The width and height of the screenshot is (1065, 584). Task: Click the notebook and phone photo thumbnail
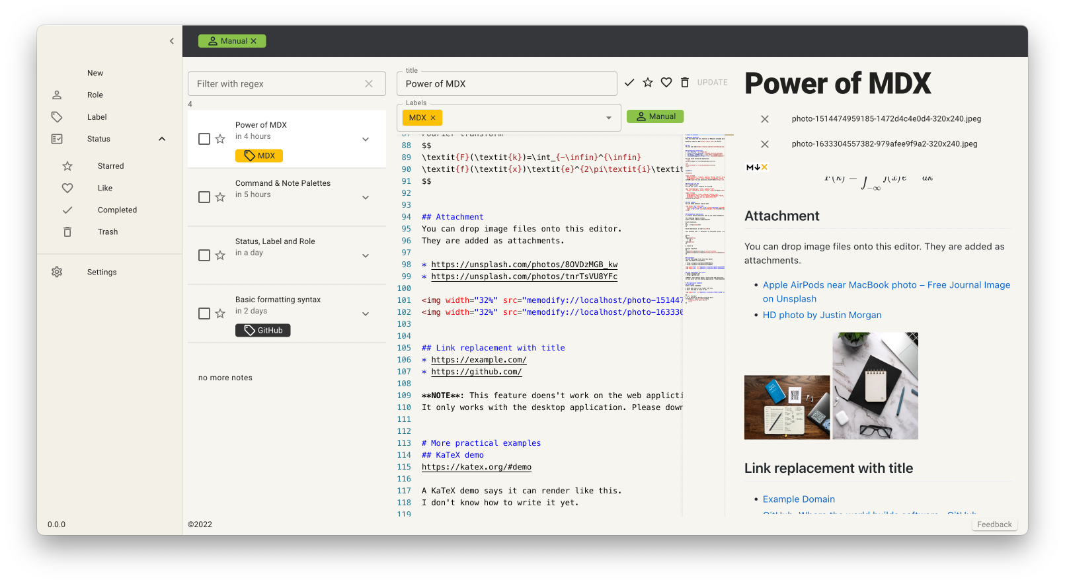pos(787,407)
